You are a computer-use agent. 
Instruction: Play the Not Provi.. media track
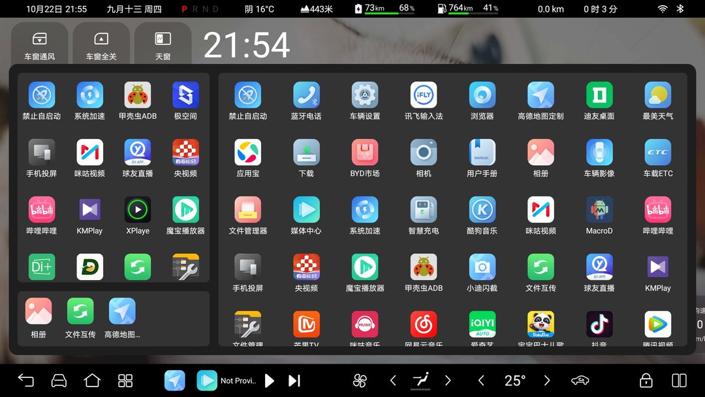270,381
